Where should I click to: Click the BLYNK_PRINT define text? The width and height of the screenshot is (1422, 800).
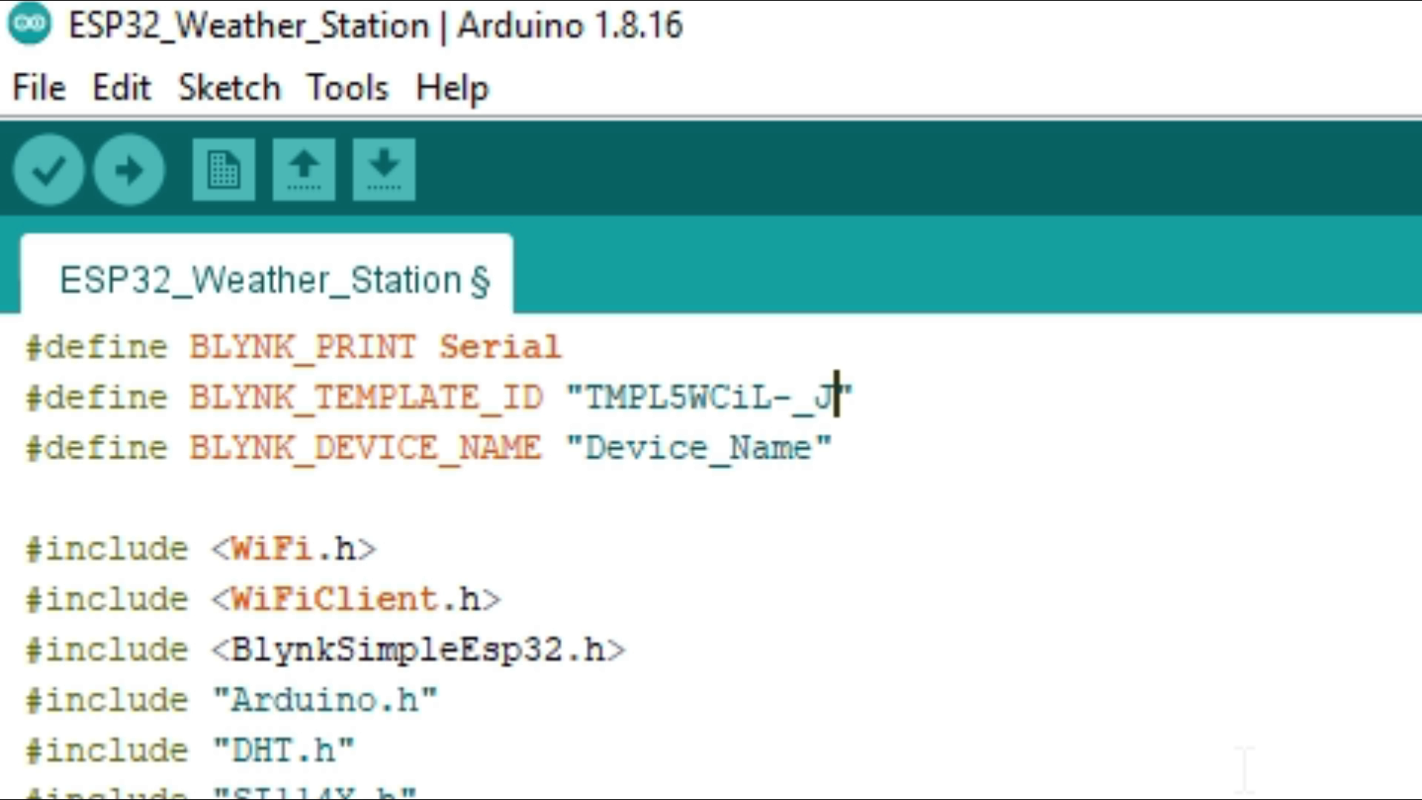click(302, 347)
